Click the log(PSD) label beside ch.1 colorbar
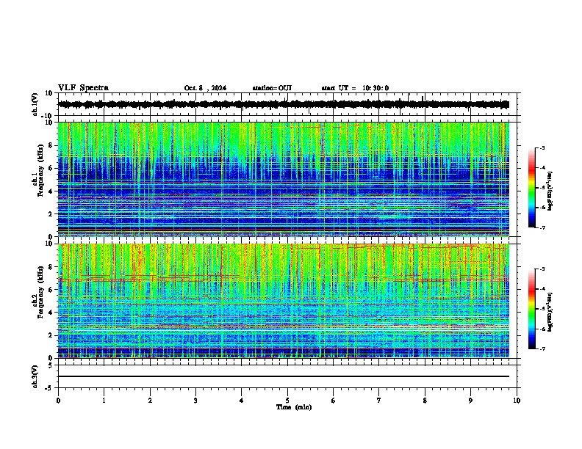Screen dimensions: 582x449 [x=550, y=191]
